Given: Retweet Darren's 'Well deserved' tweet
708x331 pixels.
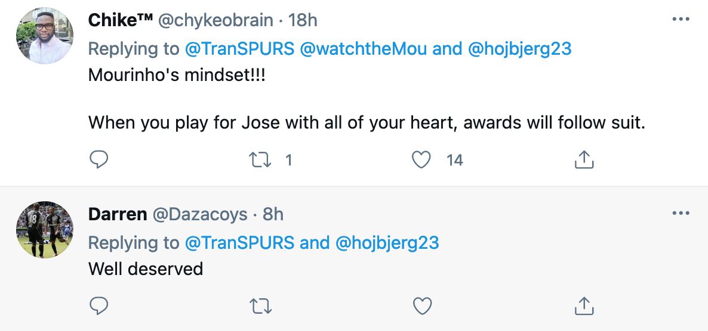Looking at the screenshot, I should click(x=260, y=306).
